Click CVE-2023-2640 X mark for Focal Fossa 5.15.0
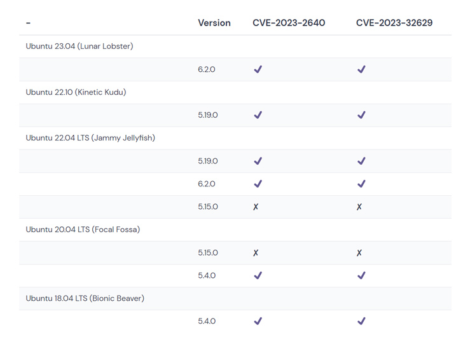This screenshot has height=351, width=463. coord(256,252)
